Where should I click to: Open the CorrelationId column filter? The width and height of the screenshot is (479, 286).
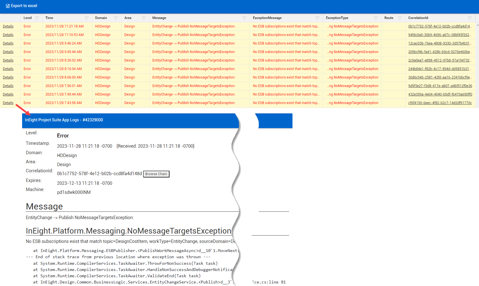click(470, 18)
